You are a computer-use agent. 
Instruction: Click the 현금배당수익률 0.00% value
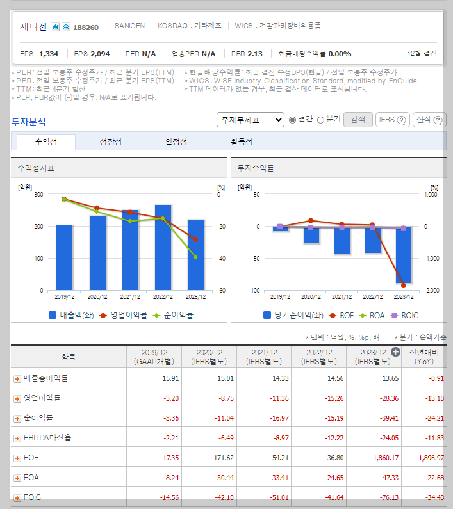pos(340,54)
